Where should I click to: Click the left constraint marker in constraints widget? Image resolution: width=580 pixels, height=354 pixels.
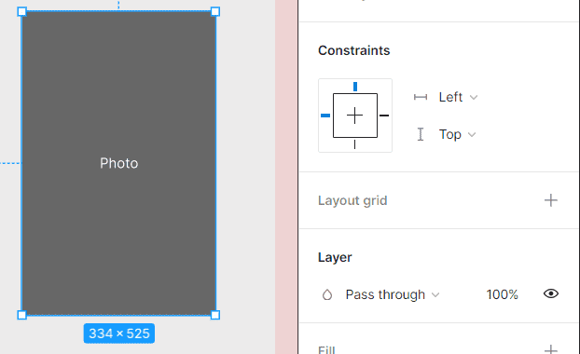click(325, 116)
